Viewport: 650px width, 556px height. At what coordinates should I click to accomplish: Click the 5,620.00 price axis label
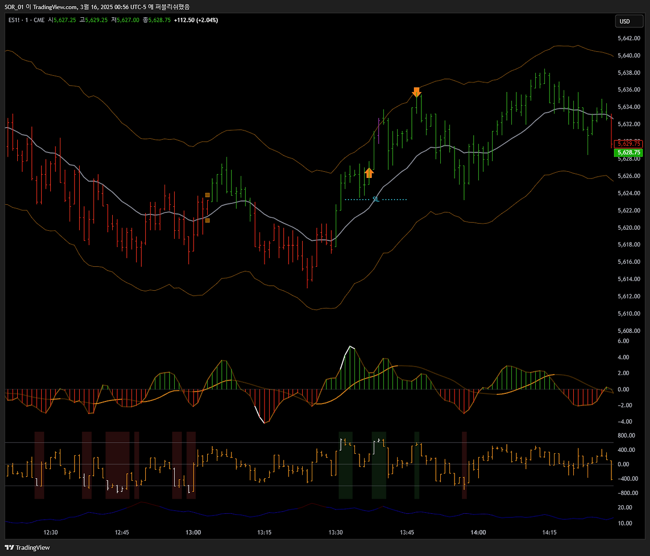coord(629,228)
